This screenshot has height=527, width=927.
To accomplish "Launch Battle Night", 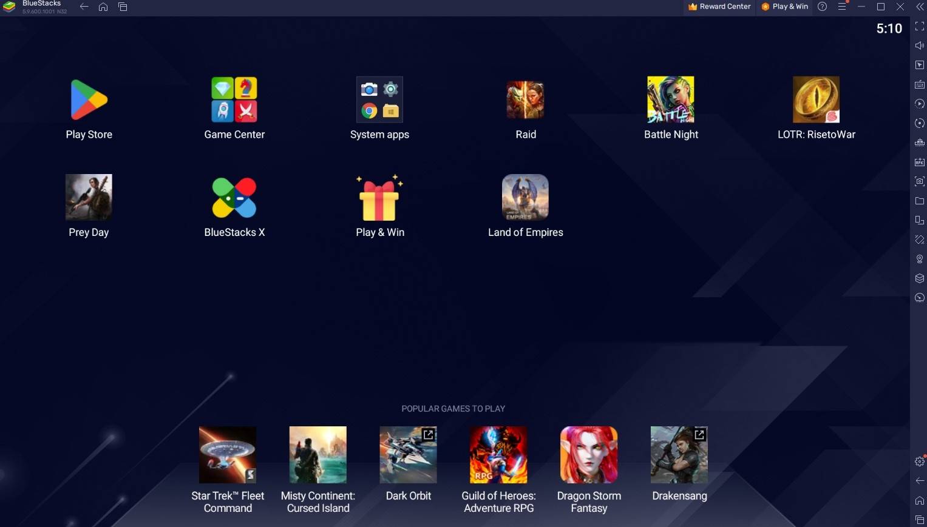I will point(671,100).
